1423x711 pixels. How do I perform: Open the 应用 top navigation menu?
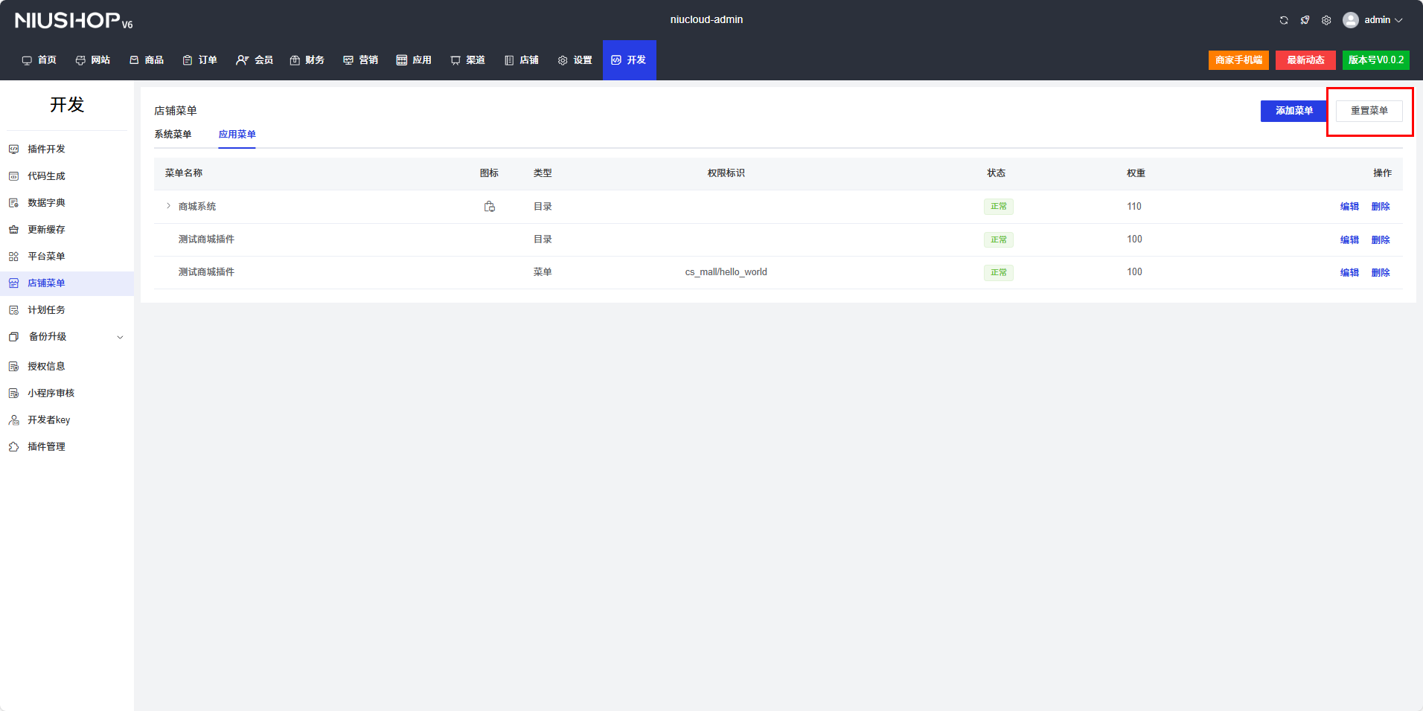point(414,60)
